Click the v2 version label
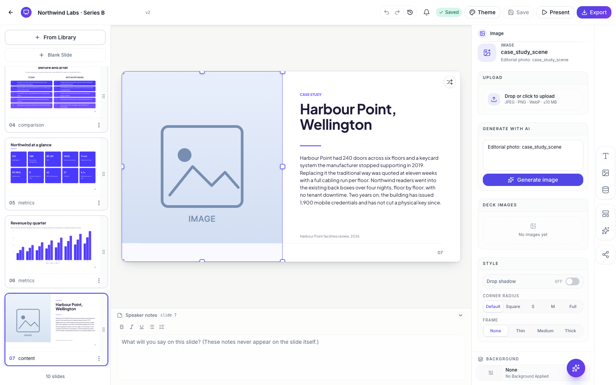Viewport: 616px width, 385px height. [x=148, y=13]
